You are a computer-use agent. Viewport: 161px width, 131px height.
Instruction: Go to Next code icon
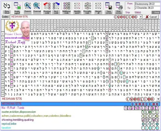(x=56, y=6)
